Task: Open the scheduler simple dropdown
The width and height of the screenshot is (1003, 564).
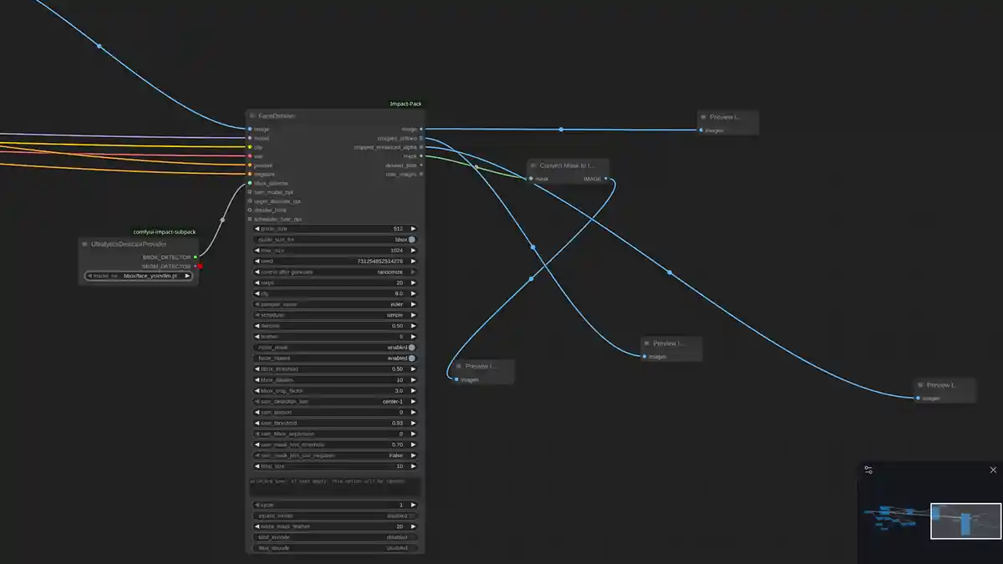Action: point(334,315)
